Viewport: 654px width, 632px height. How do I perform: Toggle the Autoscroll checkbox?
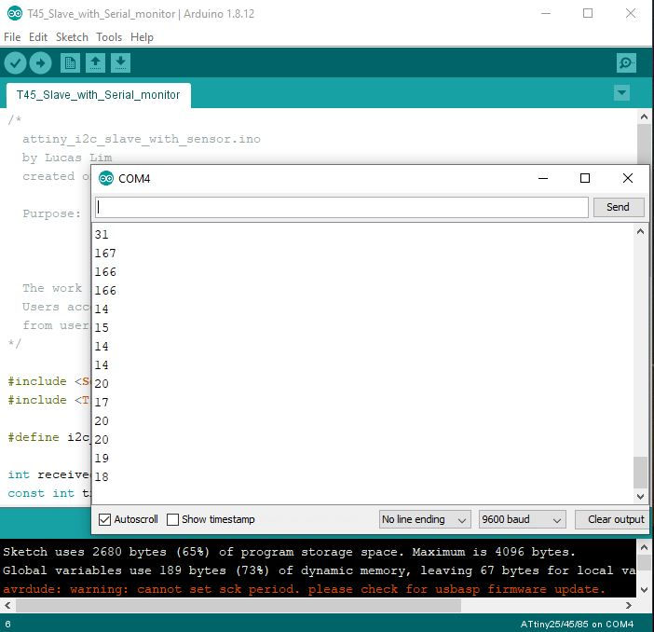pos(104,519)
